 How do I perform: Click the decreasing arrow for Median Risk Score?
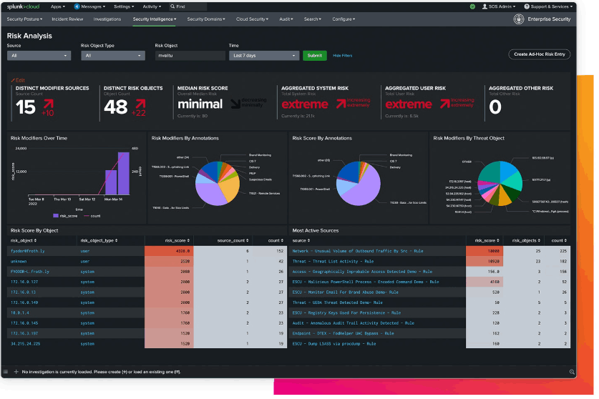[x=235, y=104]
